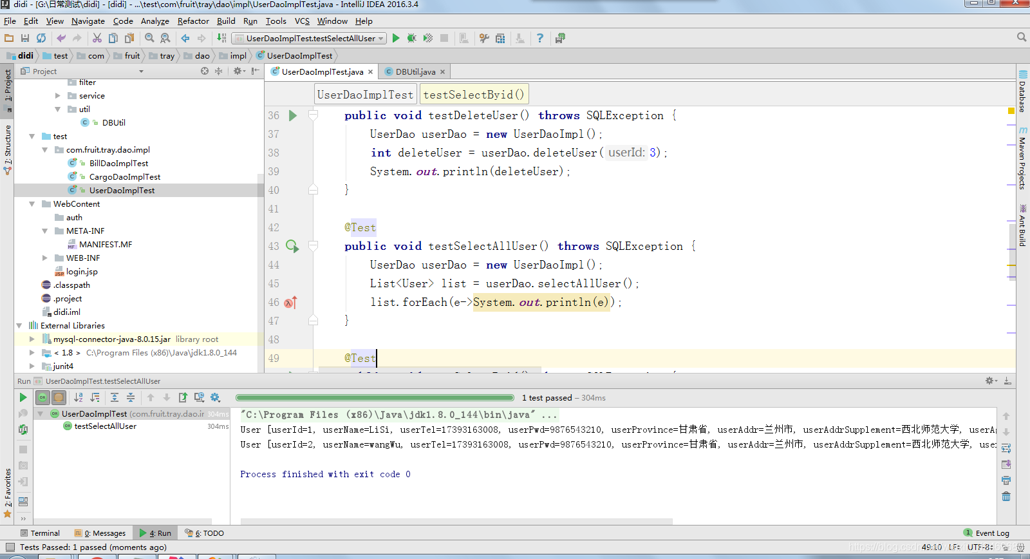
Task: Toggle Sort by Duration in test runner
Action: pos(95,397)
